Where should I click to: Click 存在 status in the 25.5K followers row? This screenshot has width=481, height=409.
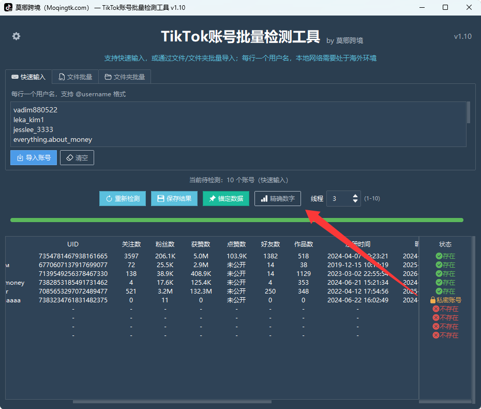click(x=445, y=265)
